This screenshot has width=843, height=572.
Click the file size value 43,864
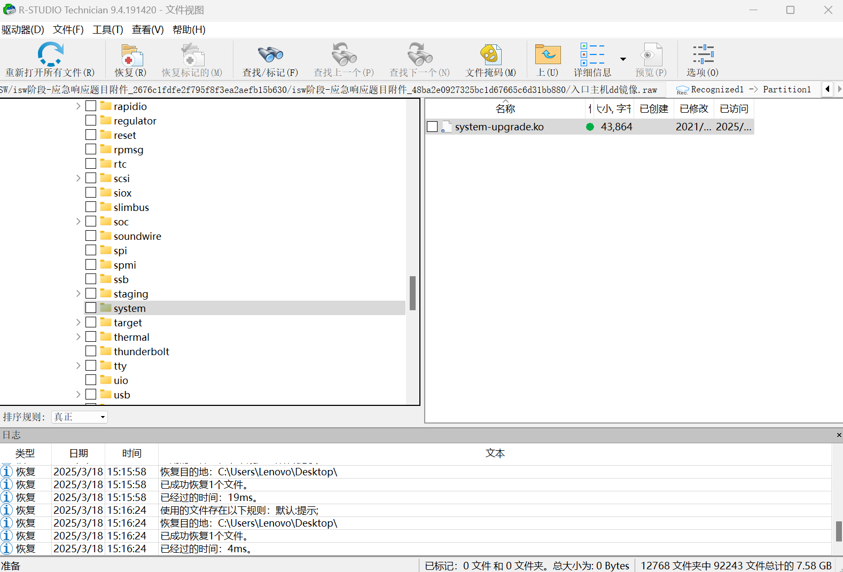[616, 127]
